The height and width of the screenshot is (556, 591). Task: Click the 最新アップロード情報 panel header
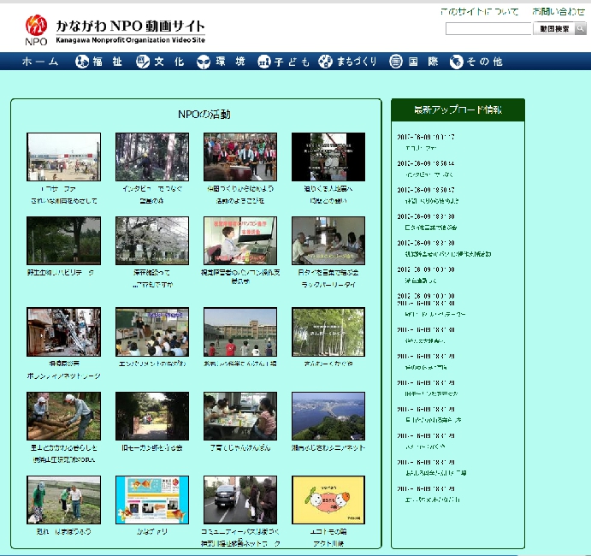click(x=458, y=110)
